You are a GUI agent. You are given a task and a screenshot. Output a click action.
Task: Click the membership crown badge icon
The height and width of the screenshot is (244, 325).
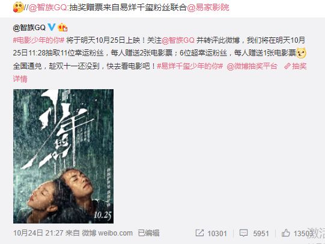click(62, 27)
